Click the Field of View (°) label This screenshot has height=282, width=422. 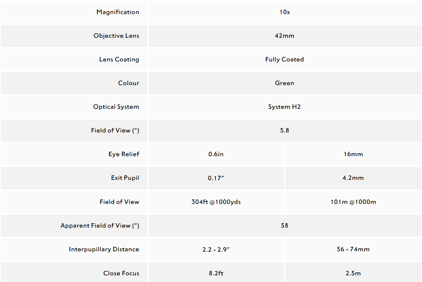[x=115, y=131]
